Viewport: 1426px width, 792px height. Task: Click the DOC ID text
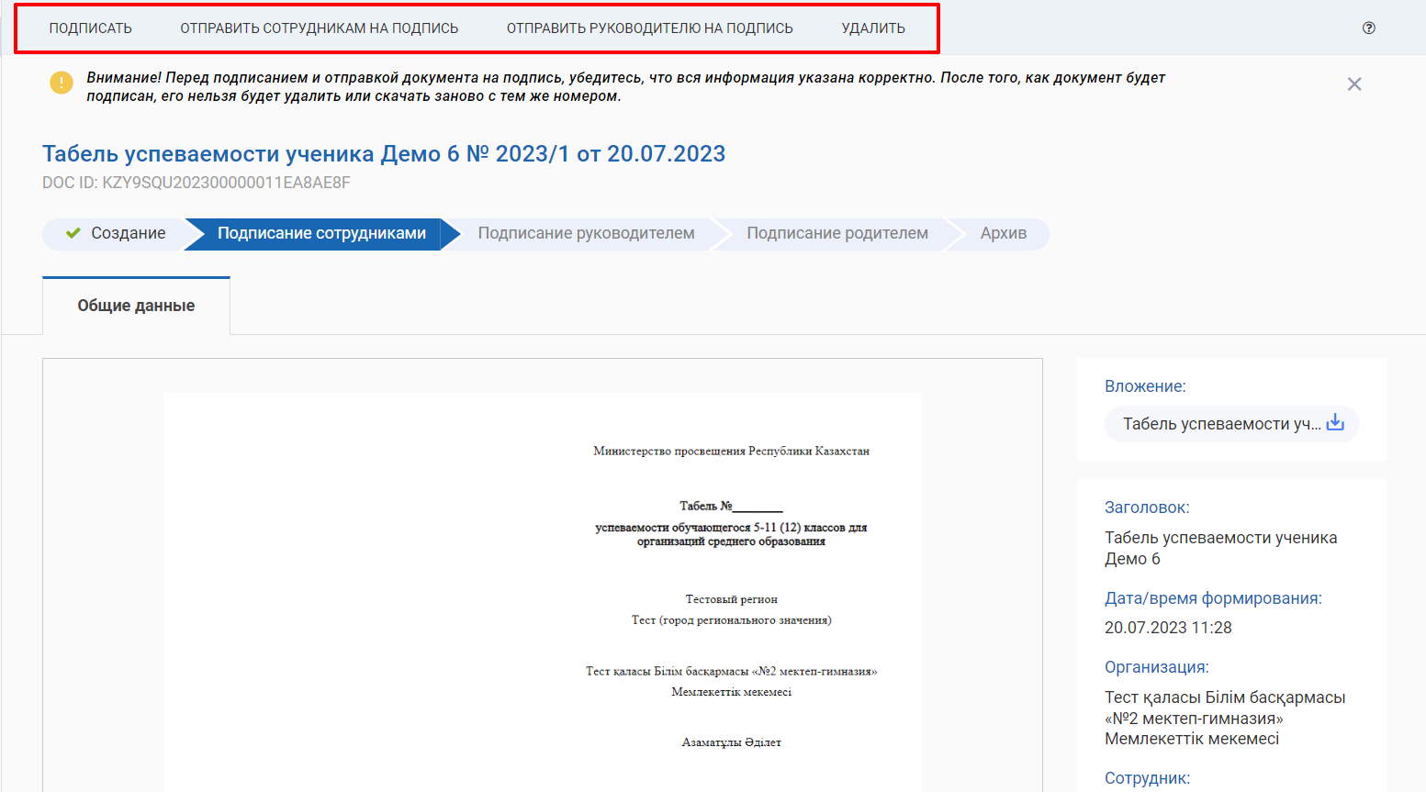(196, 183)
